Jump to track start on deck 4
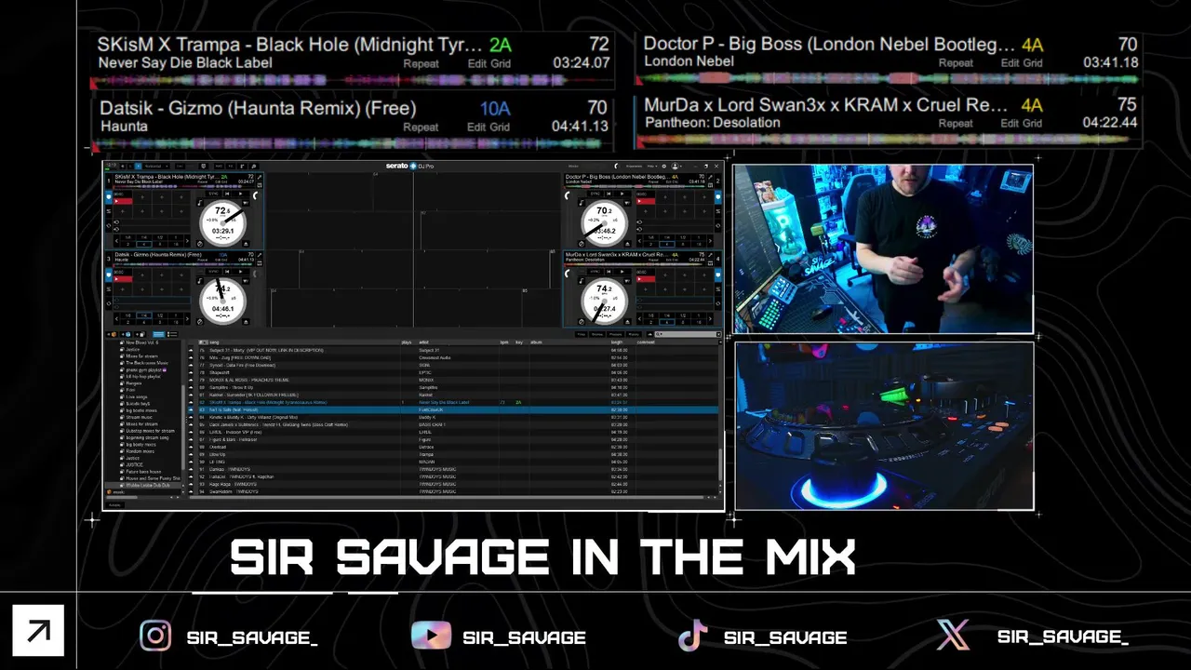1191x670 pixels. point(609,272)
